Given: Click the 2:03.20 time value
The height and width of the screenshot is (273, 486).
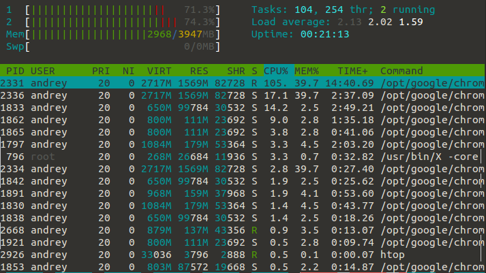Looking at the screenshot, I should click(352, 144).
